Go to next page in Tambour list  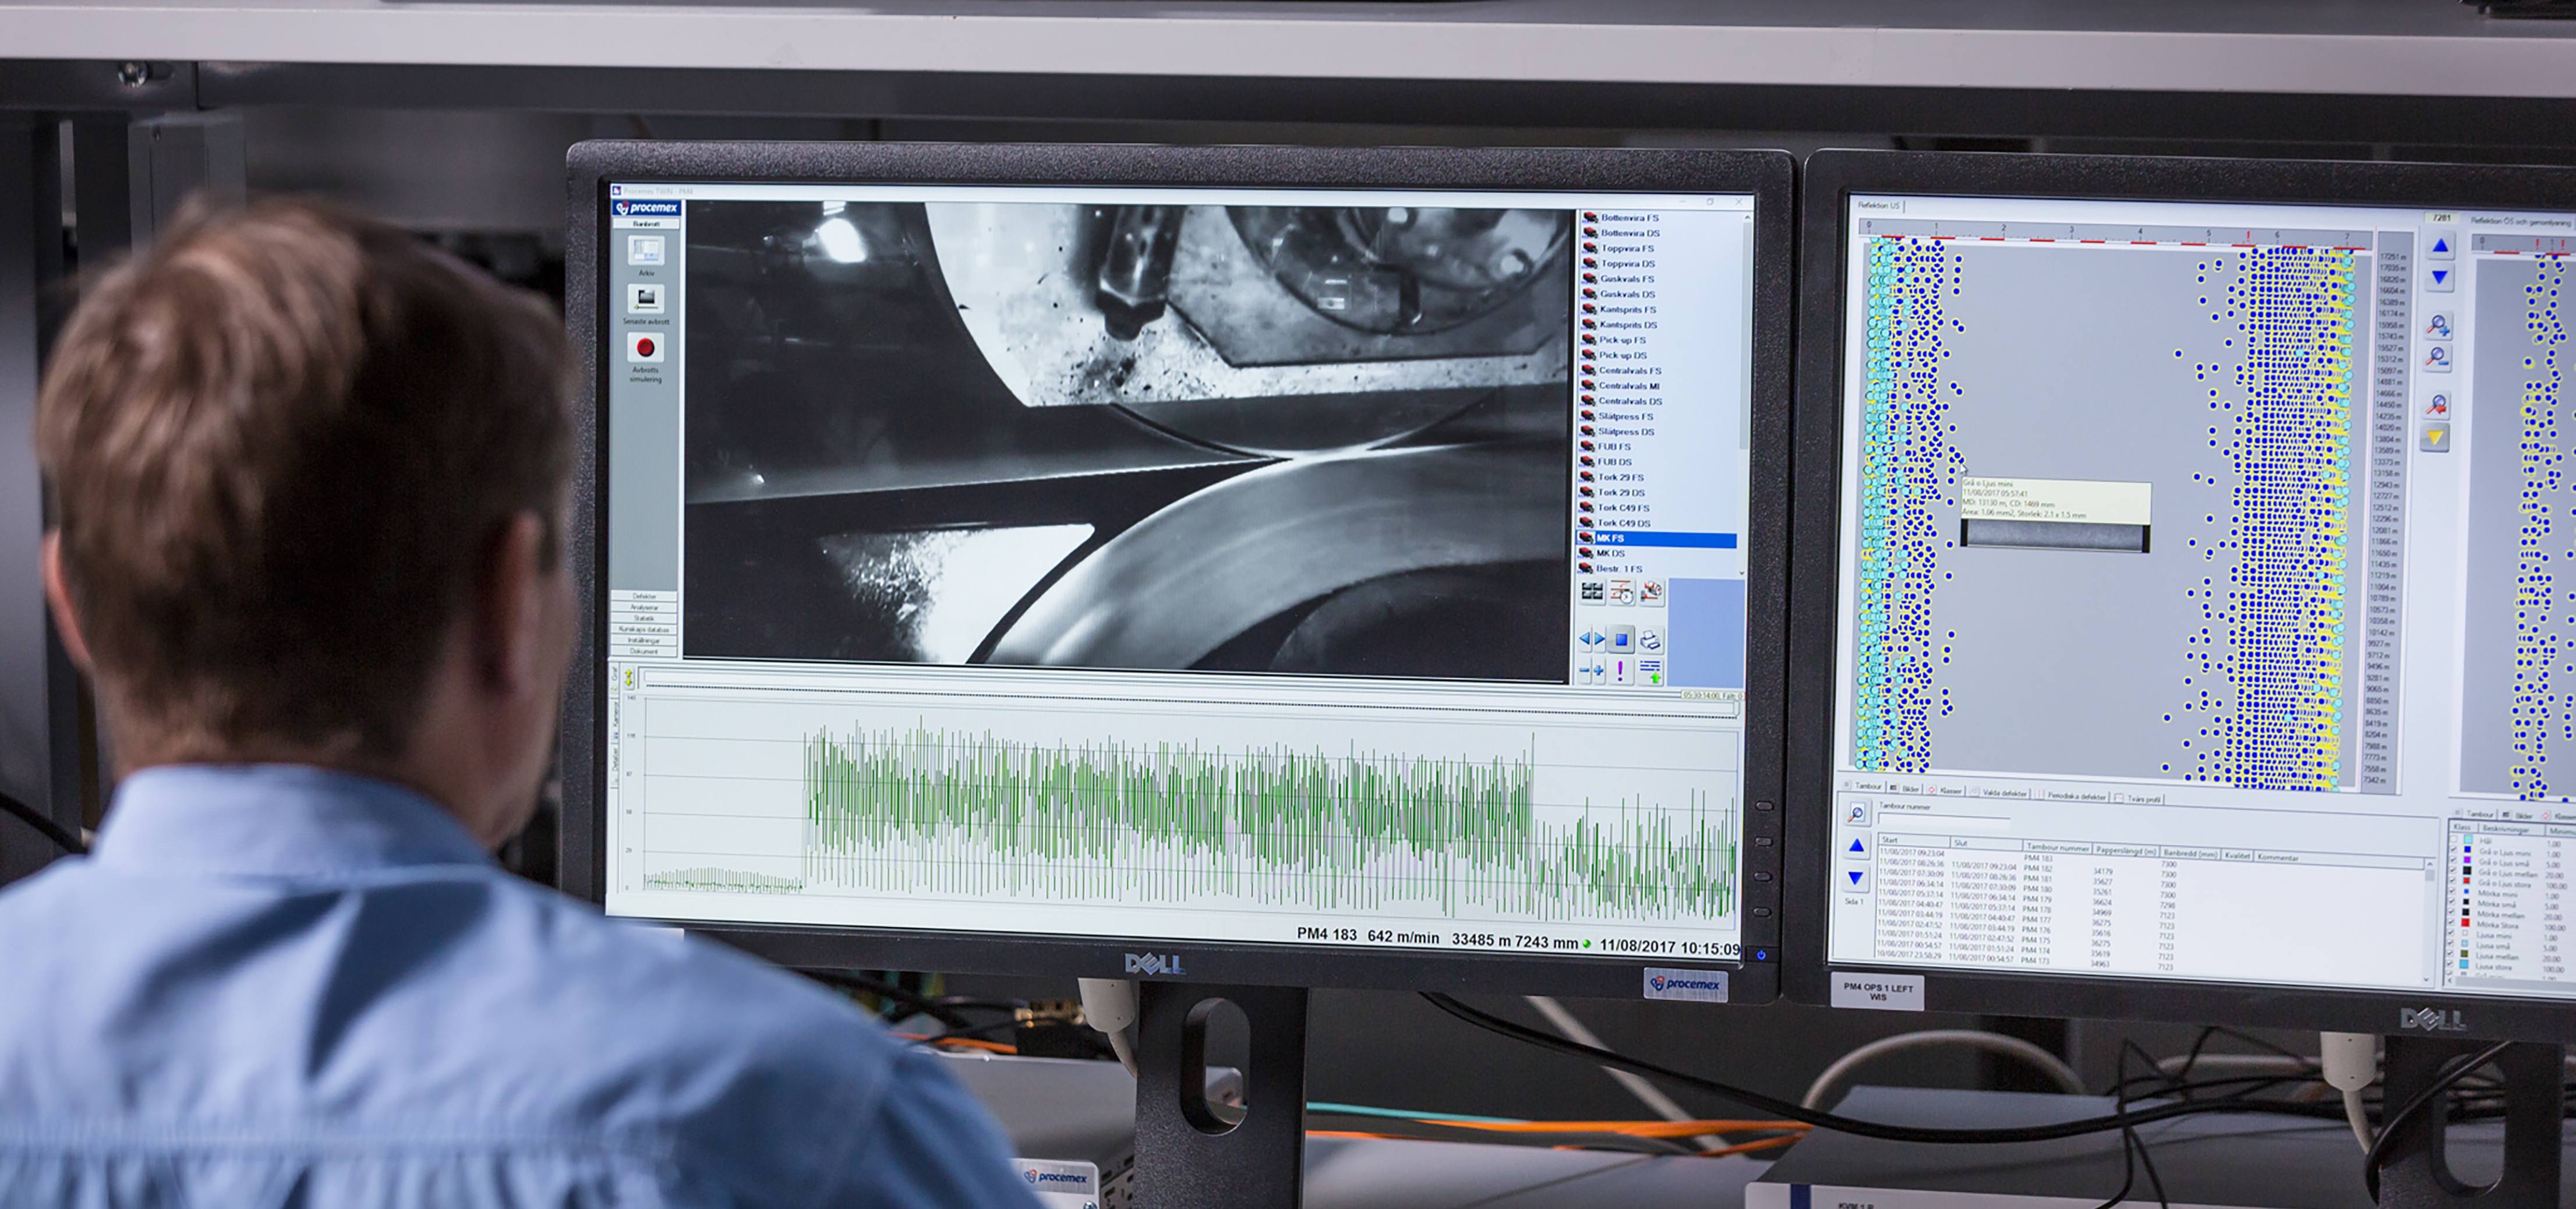pyautogui.click(x=1856, y=879)
